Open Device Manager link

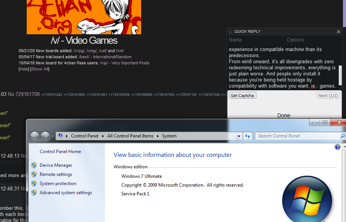(56, 165)
